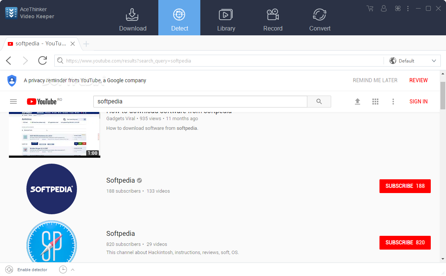Open the Softpedia channel with 820 subscribers
Image resolution: width=446 pixels, height=276 pixels.
(x=120, y=234)
